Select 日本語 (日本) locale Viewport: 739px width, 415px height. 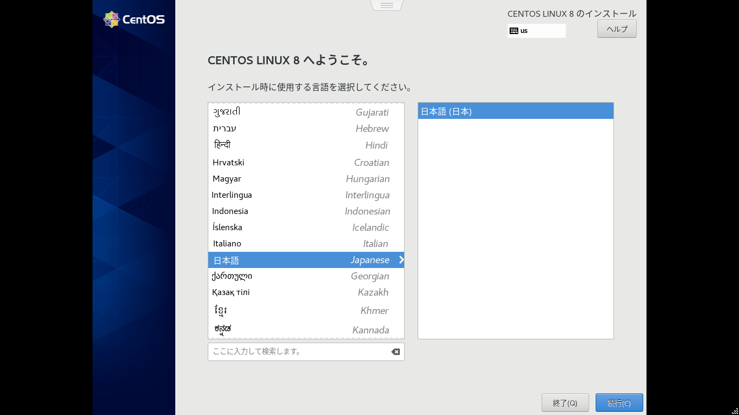[x=516, y=111]
